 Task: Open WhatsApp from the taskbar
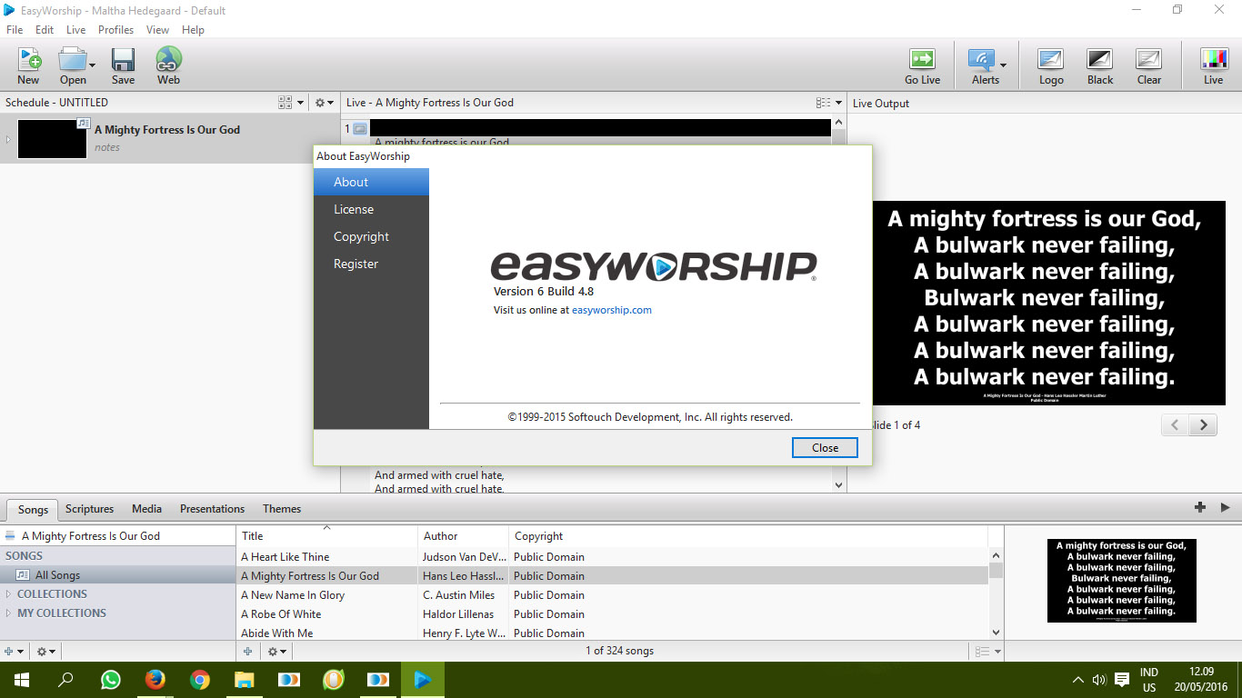111,680
